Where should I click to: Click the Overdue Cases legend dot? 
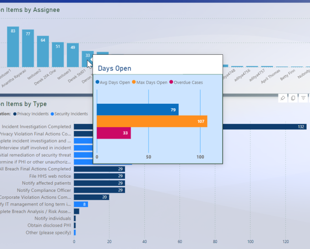pyautogui.click(x=171, y=83)
